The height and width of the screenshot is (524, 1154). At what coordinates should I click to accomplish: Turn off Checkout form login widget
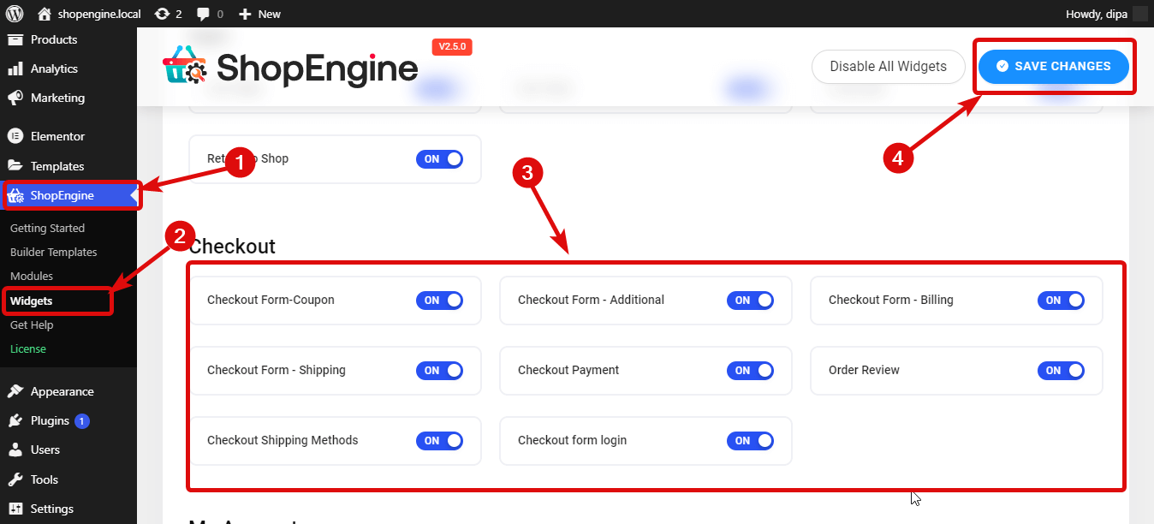(750, 441)
